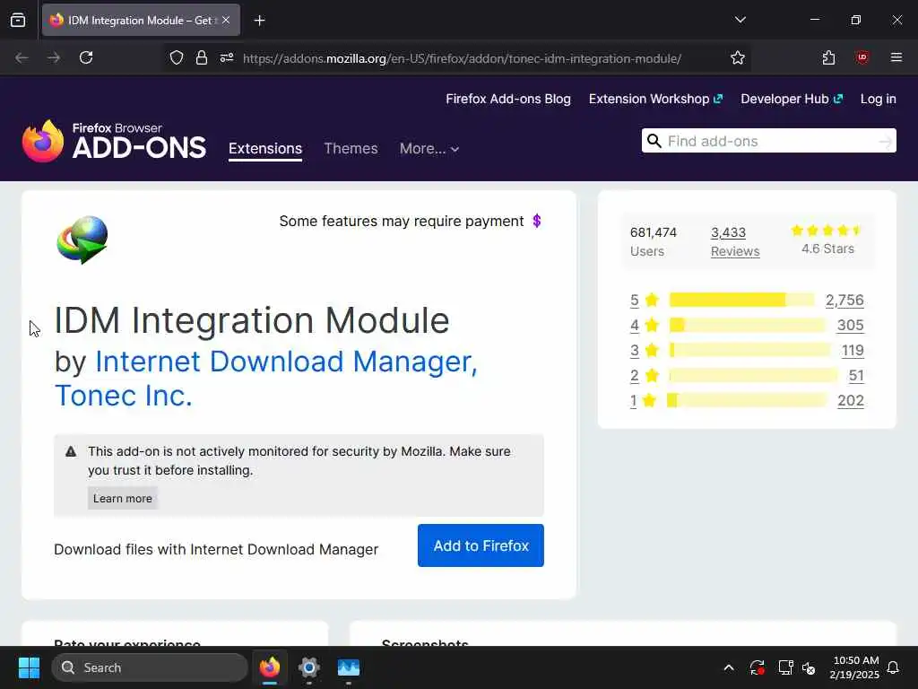Screen dimensions: 918x689
Task: Click the Firefox View icon in the tab bar
Action: click(18, 21)
